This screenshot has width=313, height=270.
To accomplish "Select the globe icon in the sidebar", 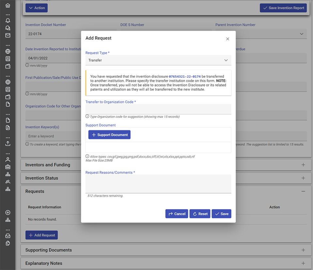I will 8,51.
